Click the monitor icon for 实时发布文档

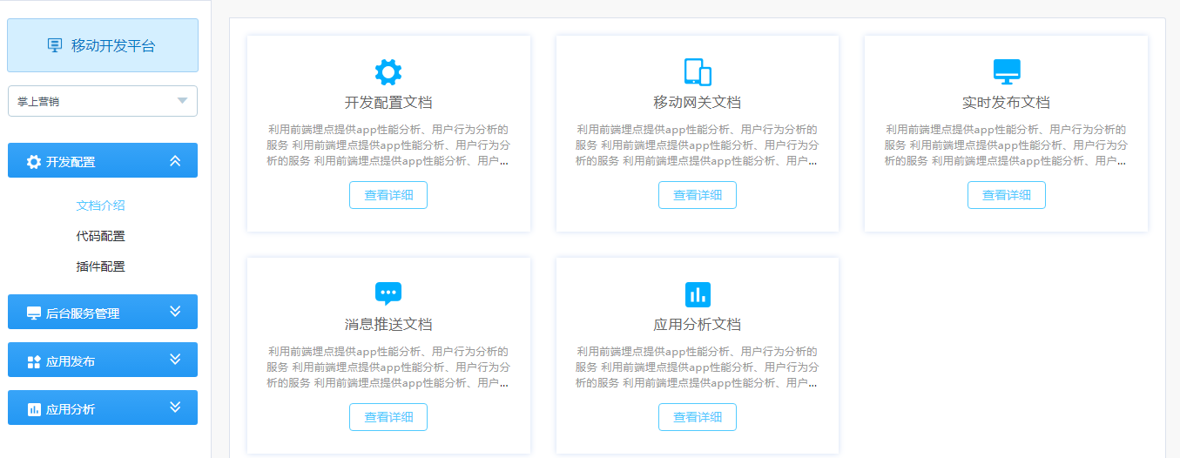[1006, 71]
